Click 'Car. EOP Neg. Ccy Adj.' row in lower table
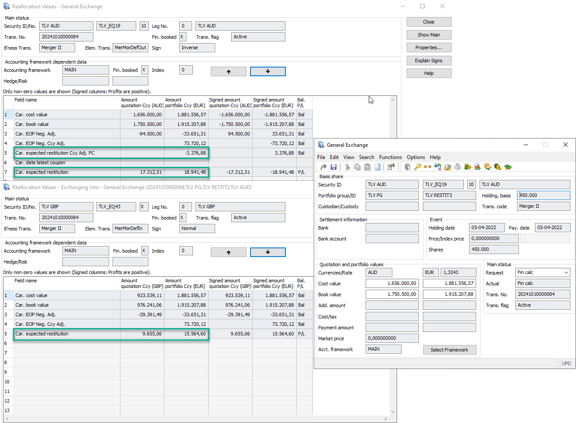Image resolution: width=576 pixels, height=423 pixels. coord(158,324)
